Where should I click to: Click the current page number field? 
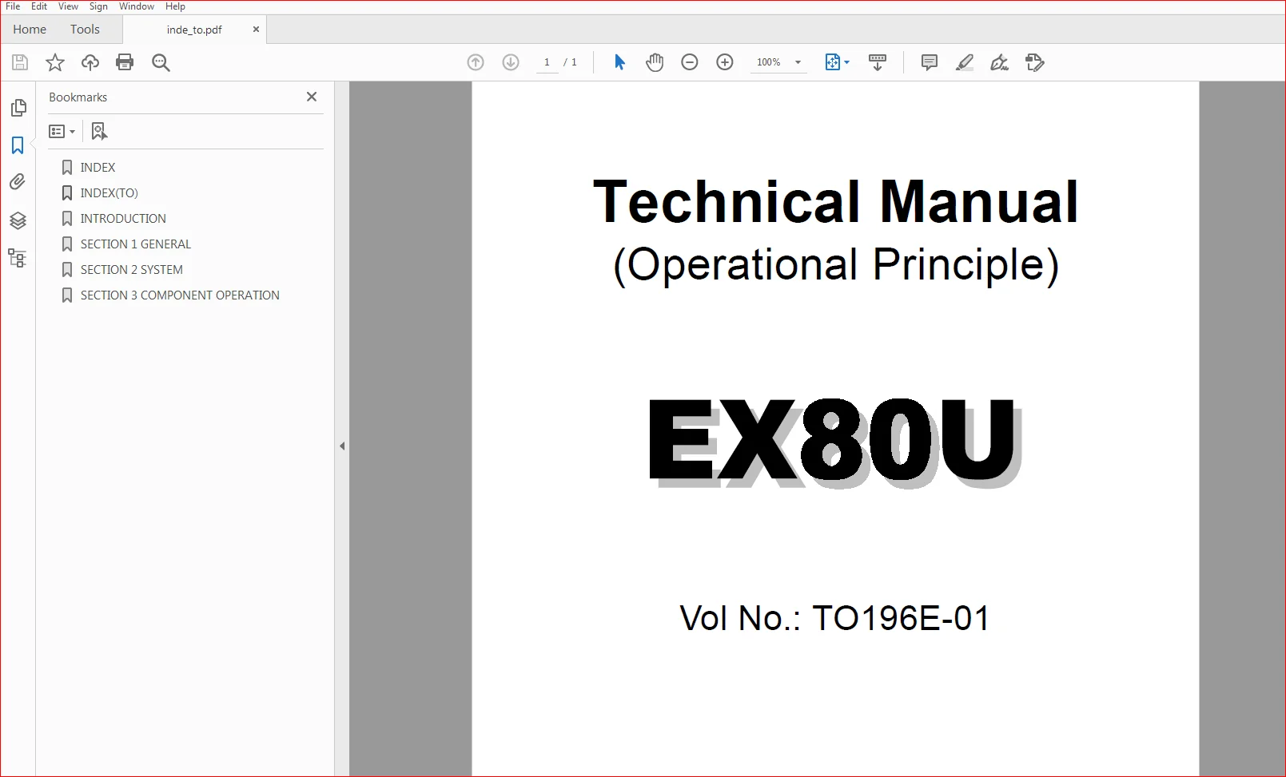pyautogui.click(x=547, y=62)
